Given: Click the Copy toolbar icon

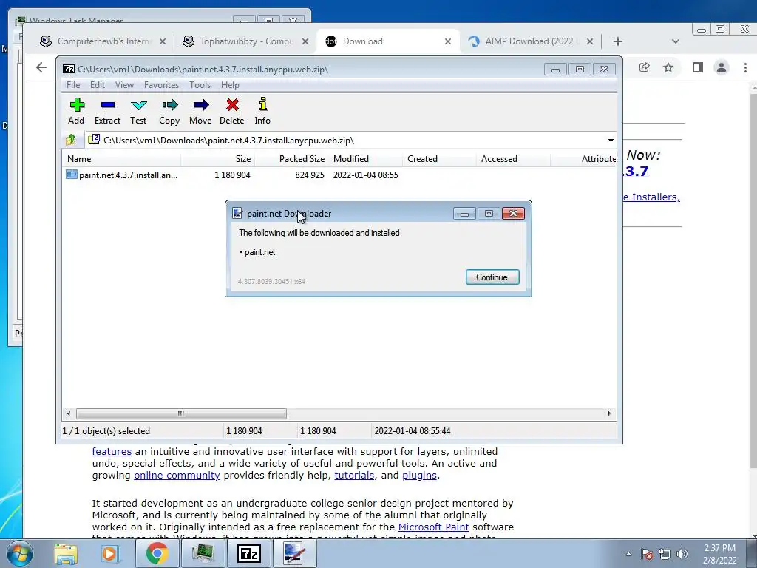Looking at the screenshot, I should [169, 112].
